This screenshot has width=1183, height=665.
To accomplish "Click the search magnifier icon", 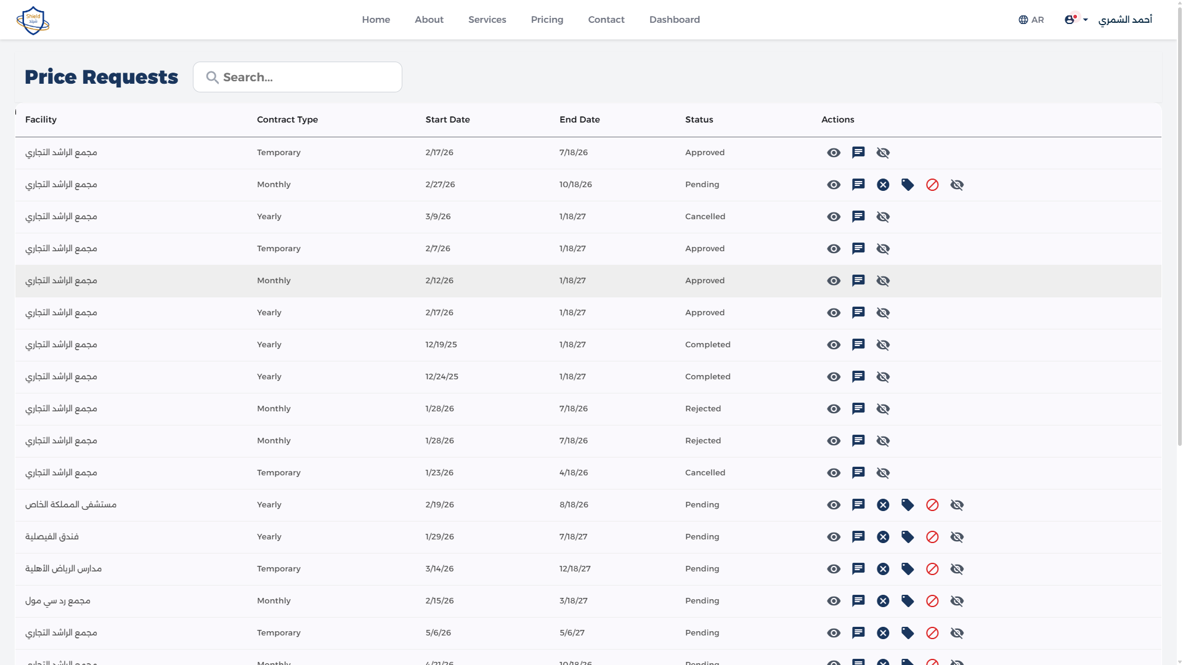I will 212,77.
